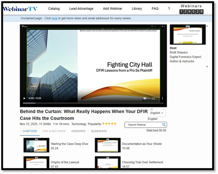Jump to chapter Choosing Trial Over Settlement
The width and height of the screenshot is (218, 174).
143,162
